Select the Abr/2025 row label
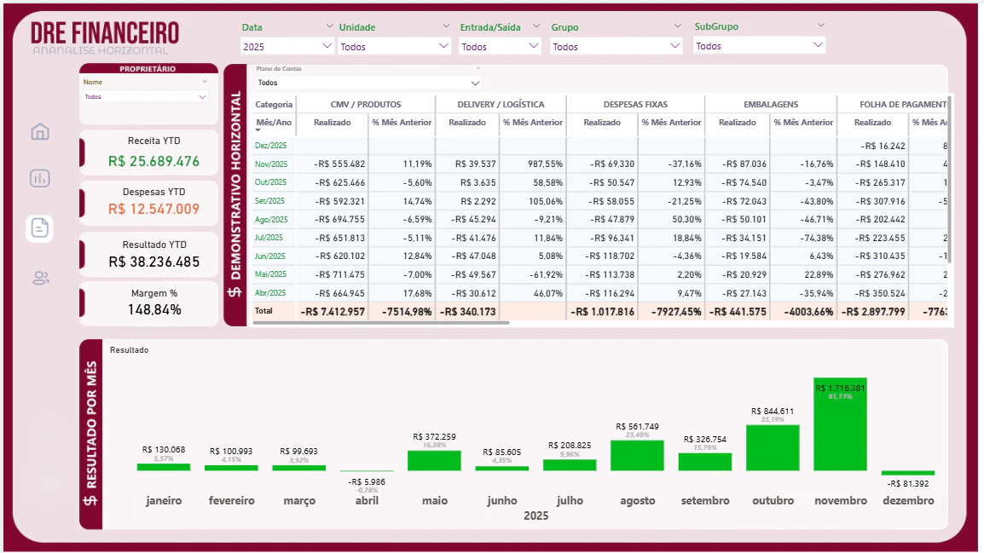Image resolution: width=984 pixels, height=553 pixels. pyautogui.click(x=270, y=293)
